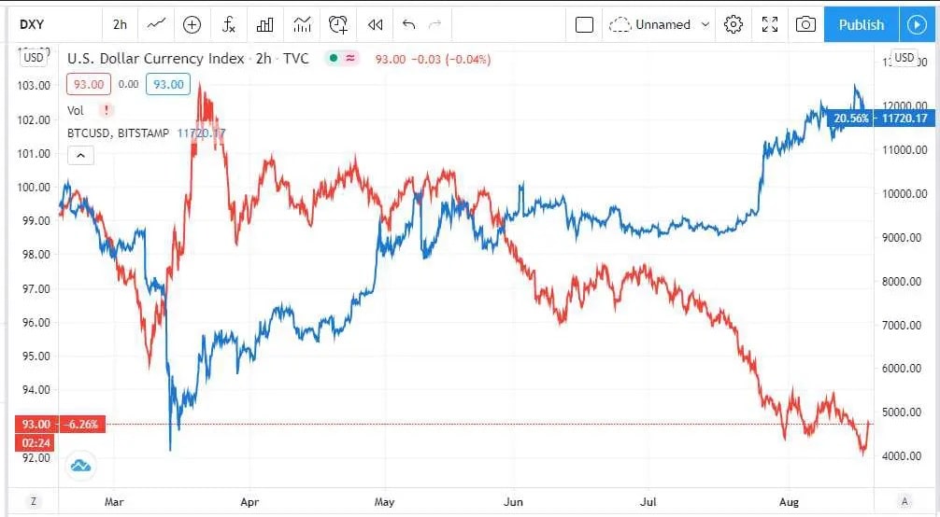This screenshot has width=940, height=517.
Task: Open indicator templates icon
Action: coord(302,24)
